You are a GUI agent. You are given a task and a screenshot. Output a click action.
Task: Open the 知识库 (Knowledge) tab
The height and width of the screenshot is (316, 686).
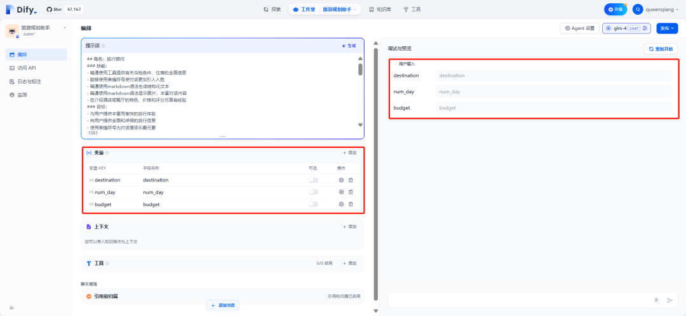[x=380, y=9]
